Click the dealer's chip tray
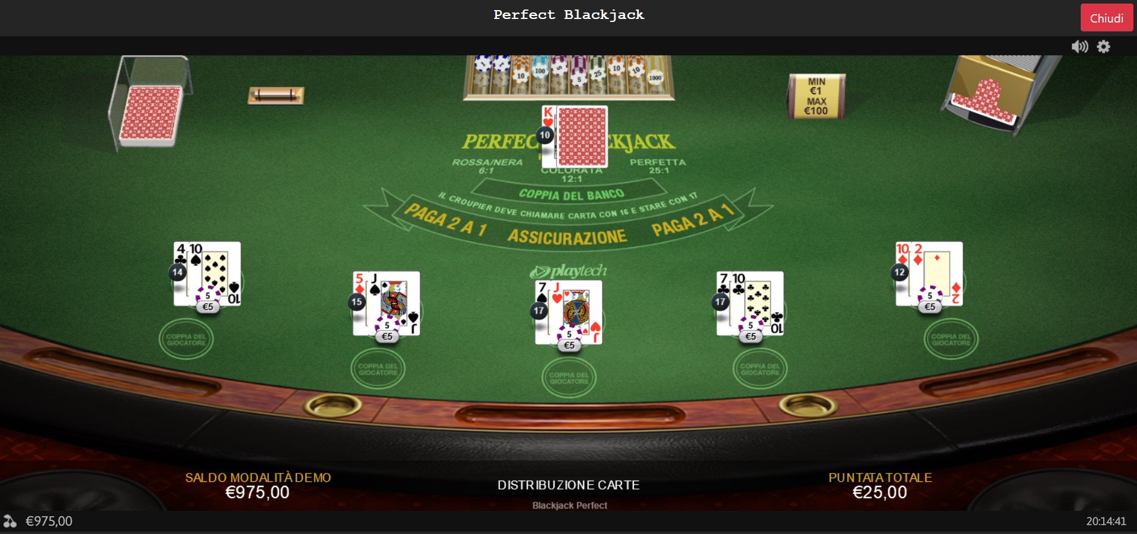1137x534 pixels. (568, 77)
